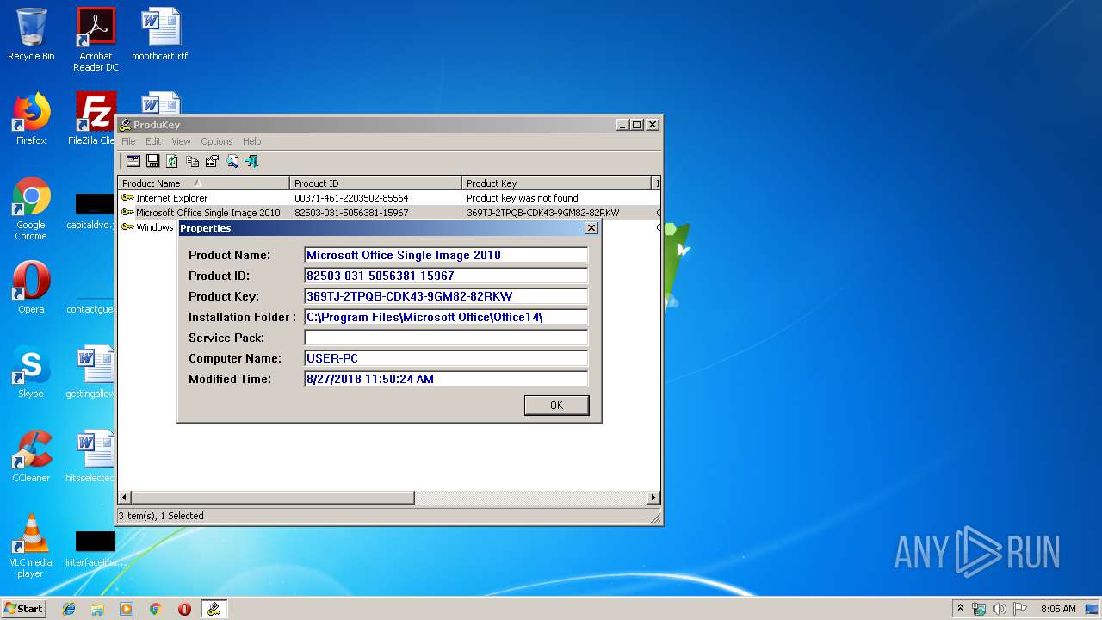
Task: Click the Save Selected Items floppy icon
Action: click(153, 161)
